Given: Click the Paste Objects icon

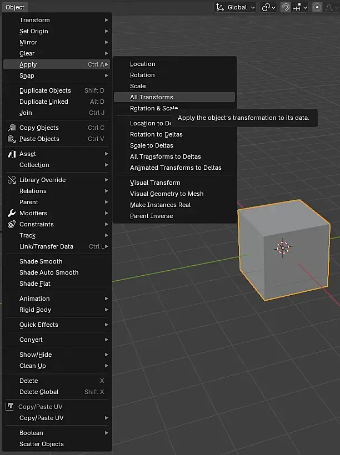Looking at the screenshot, I should 12,139.
